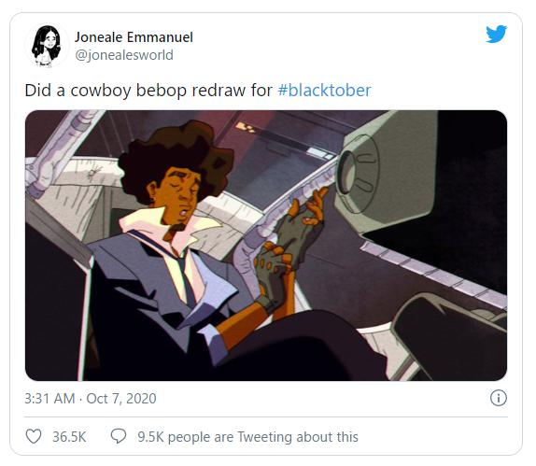Open "9.5K people are Tweeting about this"
The height and width of the screenshot is (466, 536).
[x=247, y=437]
